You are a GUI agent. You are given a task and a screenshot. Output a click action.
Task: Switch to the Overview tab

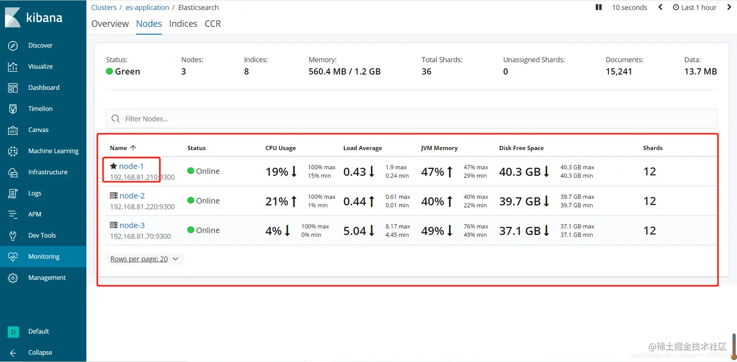[110, 24]
